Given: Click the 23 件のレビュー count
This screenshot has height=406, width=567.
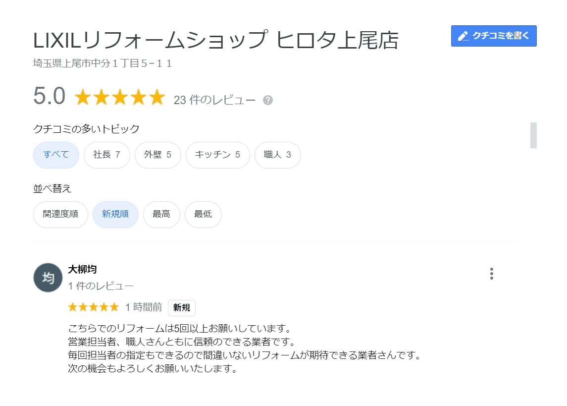Looking at the screenshot, I should [x=214, y=100].
